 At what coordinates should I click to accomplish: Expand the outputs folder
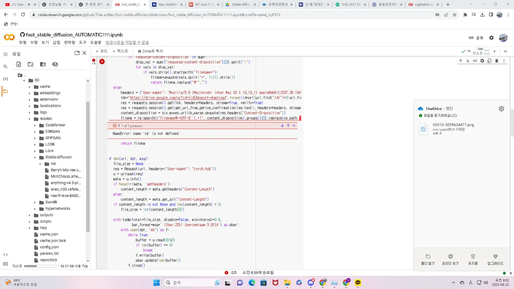point(29,215)
